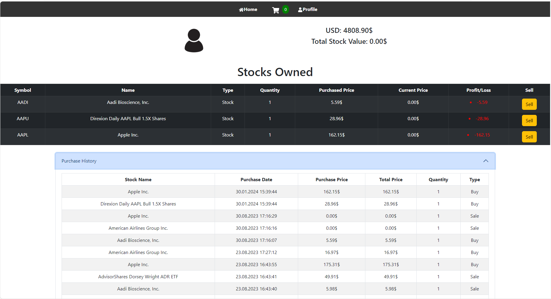Open the Home navigation link

248,9
